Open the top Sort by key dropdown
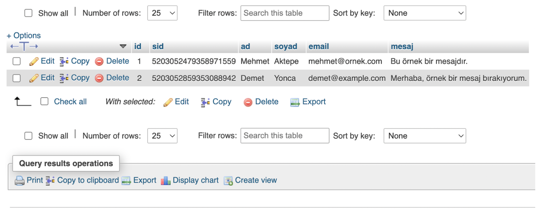540x213 pixels. pyautogui.click(x=425, y=13)
